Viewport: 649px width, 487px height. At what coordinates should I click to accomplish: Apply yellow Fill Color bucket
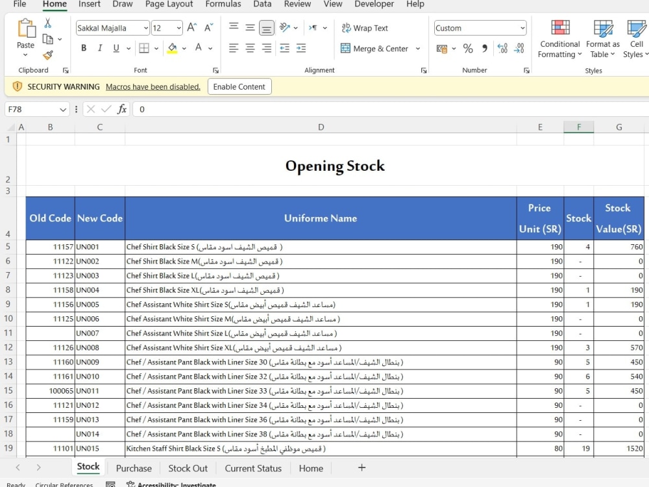click(x=172, y=49)
